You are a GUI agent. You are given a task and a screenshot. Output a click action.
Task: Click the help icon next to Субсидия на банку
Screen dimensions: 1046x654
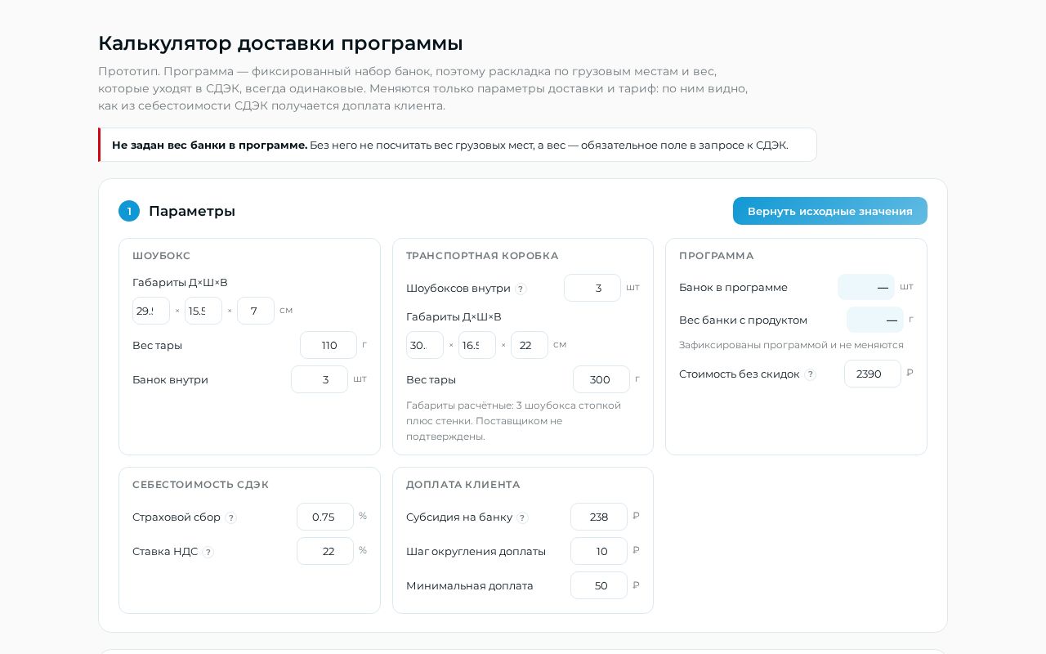coord(523,517)
